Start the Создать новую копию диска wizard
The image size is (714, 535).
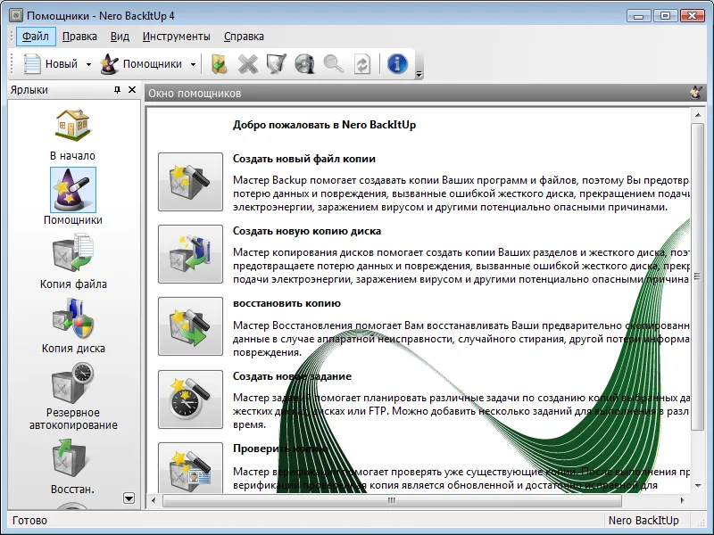190,254
